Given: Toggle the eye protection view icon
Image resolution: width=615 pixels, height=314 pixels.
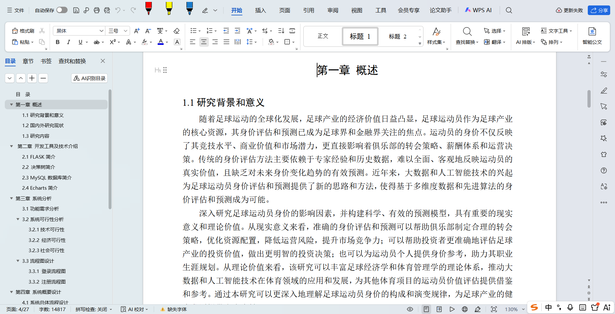Looking at the screenshot, I should click(410, 309).
